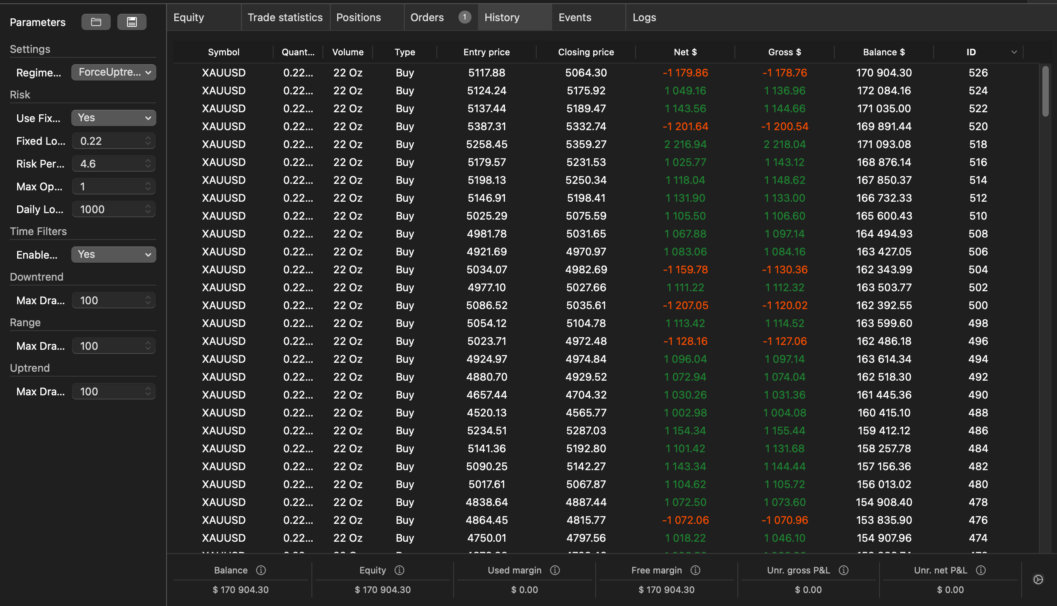Click the Fixed Lot stepper arrows

[x=148, y=141]
